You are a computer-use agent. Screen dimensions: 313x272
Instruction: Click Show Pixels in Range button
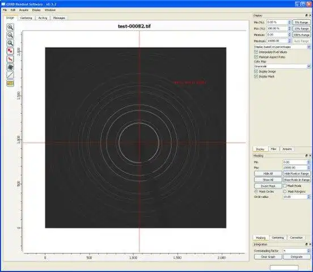(x=297, y=180)
